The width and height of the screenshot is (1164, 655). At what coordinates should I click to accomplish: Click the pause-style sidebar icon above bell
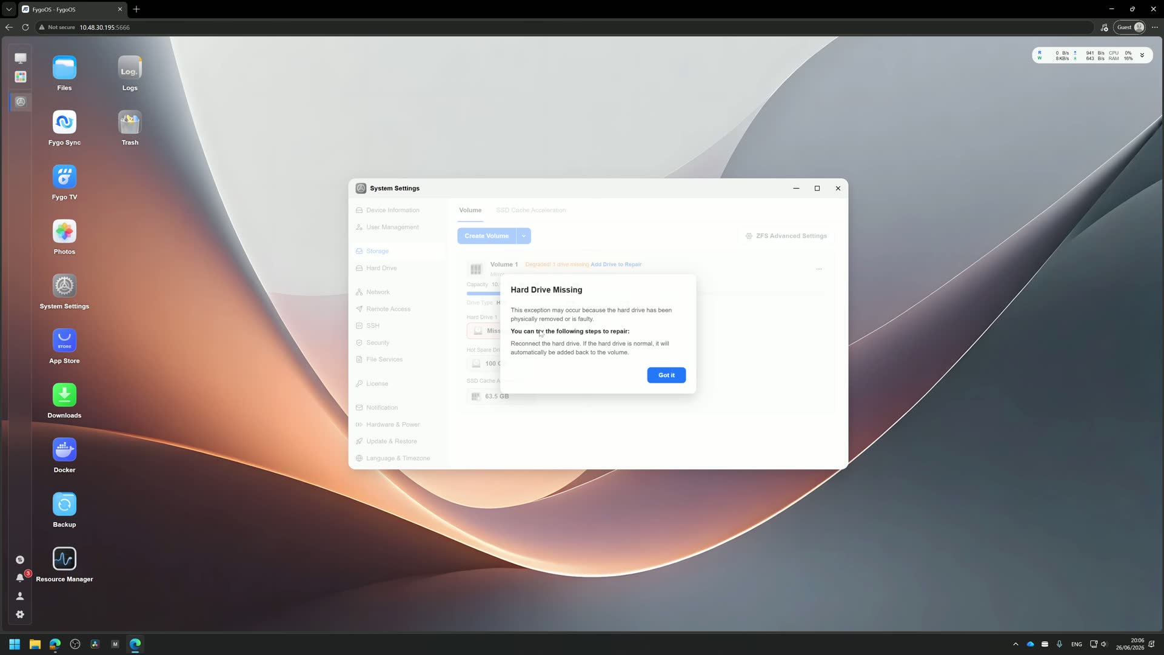tap(20, 560)
